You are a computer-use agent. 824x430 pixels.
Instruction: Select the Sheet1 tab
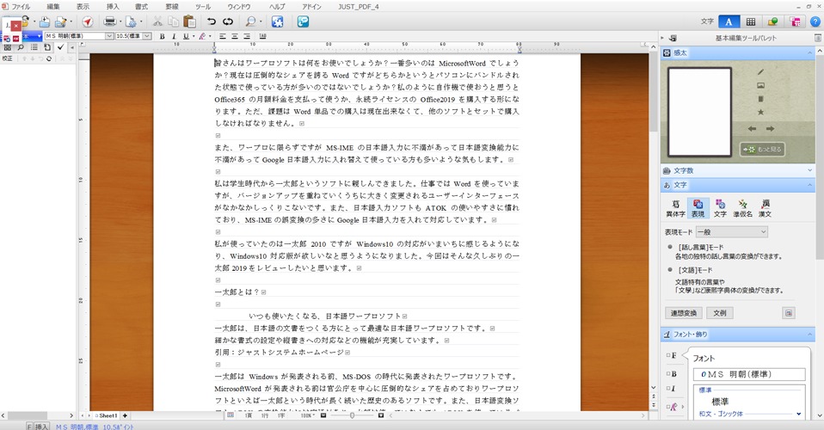tap(108, 415)
